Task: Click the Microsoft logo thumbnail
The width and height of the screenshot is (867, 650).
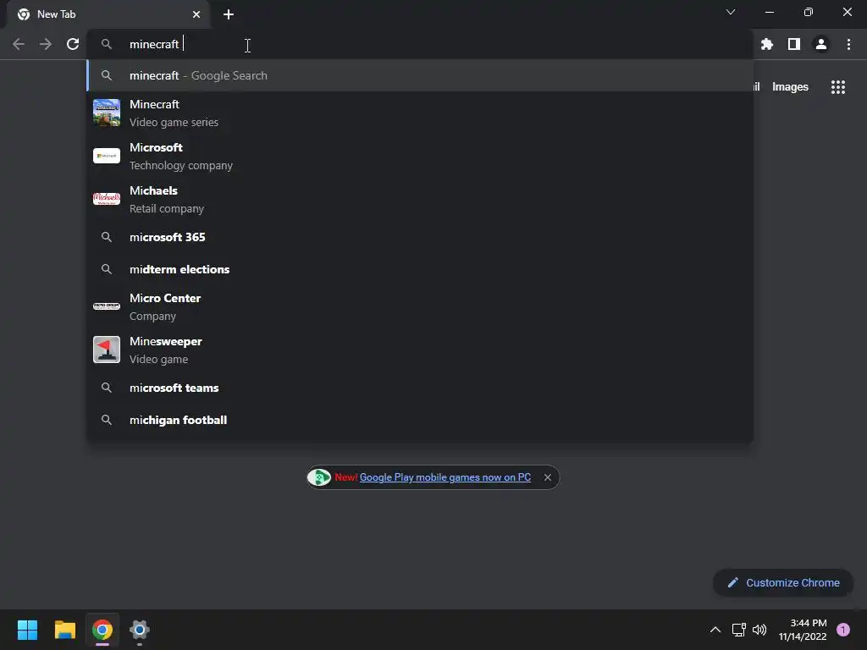Action: 107,156
